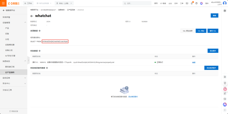Open 文档与工具 in the sidebar
228x114 pixels.
(7, 90)
